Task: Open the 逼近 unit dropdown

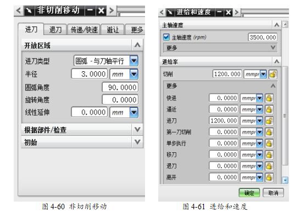Action: [x=259, y=110]
